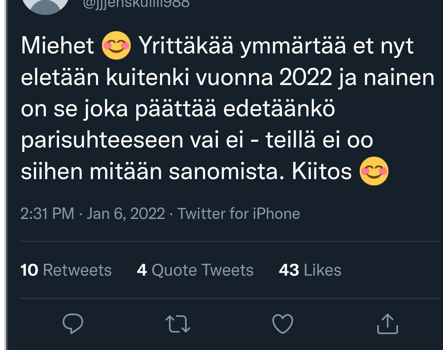Open the author's profile avatar
The height and width of the screenshot is (350, 443).
click(45, 5)
